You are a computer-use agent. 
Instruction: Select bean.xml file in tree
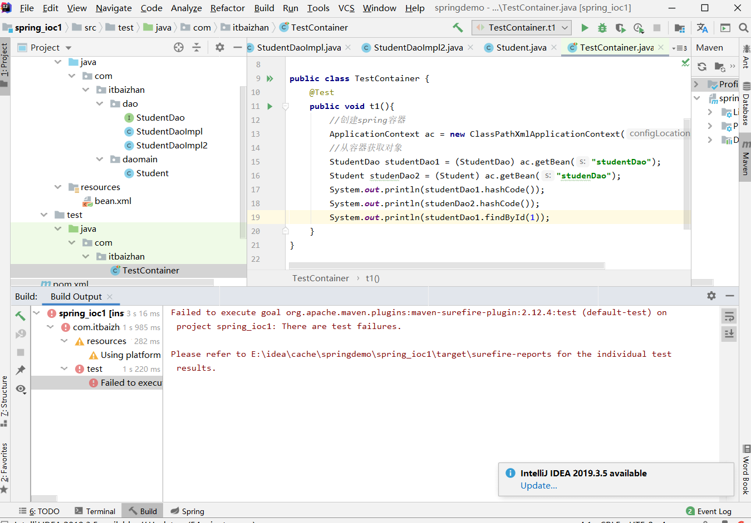(107, 201)
